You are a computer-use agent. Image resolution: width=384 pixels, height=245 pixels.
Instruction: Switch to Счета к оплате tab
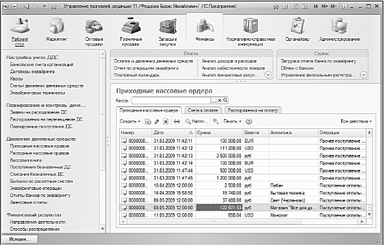pyautogui.click(x=203, y=110)
